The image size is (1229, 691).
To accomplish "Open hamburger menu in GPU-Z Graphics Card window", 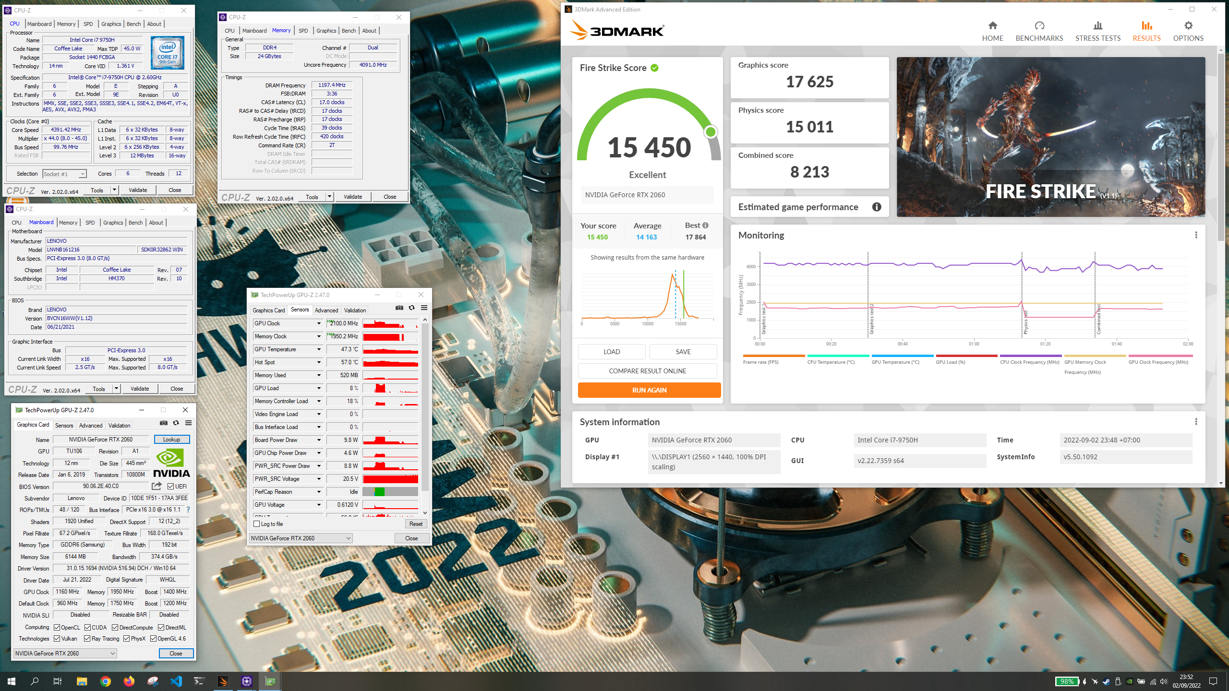I will (x=188, y=423).
